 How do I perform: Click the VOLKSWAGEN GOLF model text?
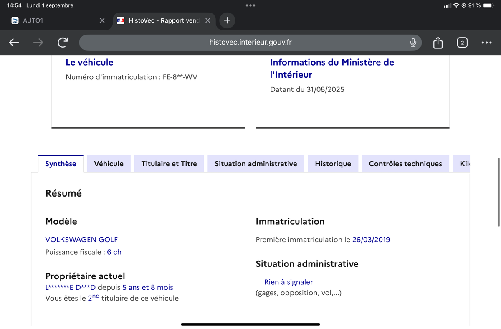(x=81, y=240)
